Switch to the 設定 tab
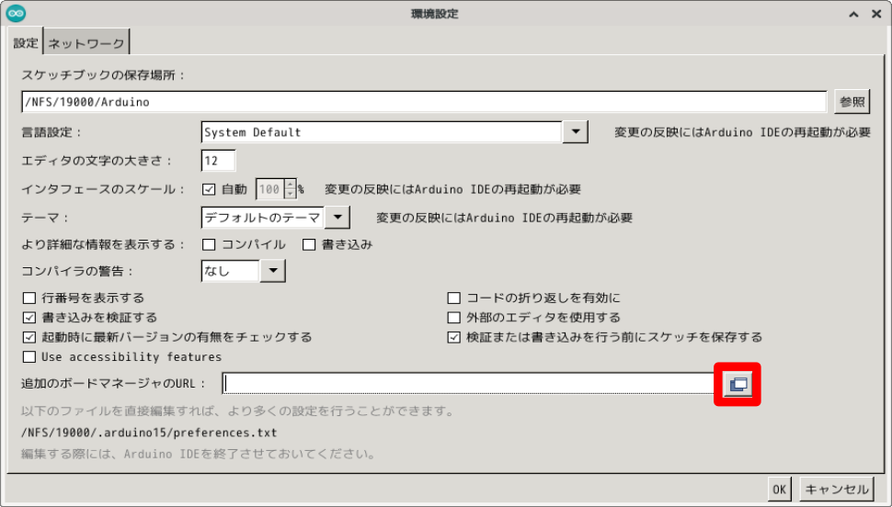Viewport: 892px width, 507px height. [x=26, y=42]
